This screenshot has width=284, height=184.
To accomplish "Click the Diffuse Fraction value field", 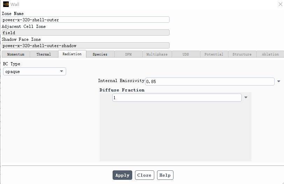I will pos(177,98).
